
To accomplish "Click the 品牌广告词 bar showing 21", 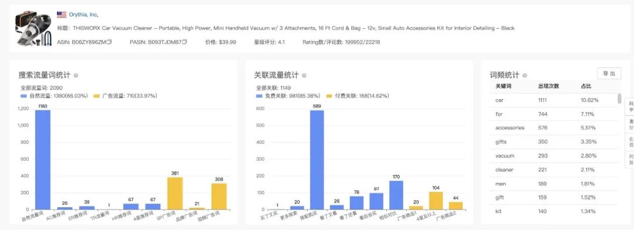I will [x=197, y=208].
